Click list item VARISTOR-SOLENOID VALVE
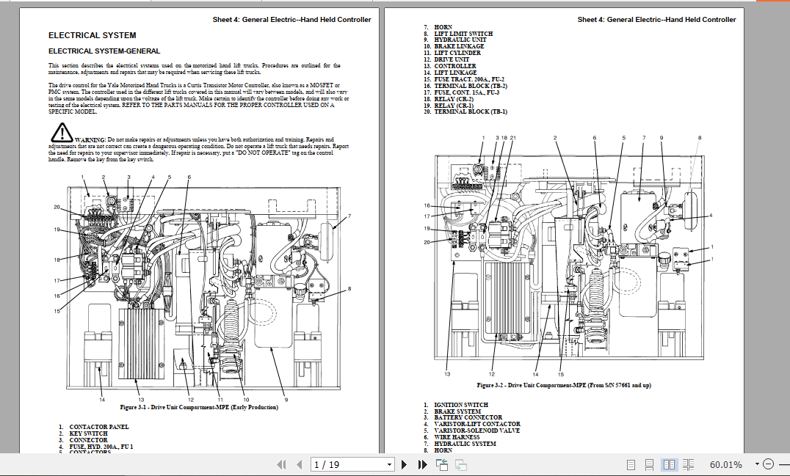The image size is (790, 476). coord(471,431)
